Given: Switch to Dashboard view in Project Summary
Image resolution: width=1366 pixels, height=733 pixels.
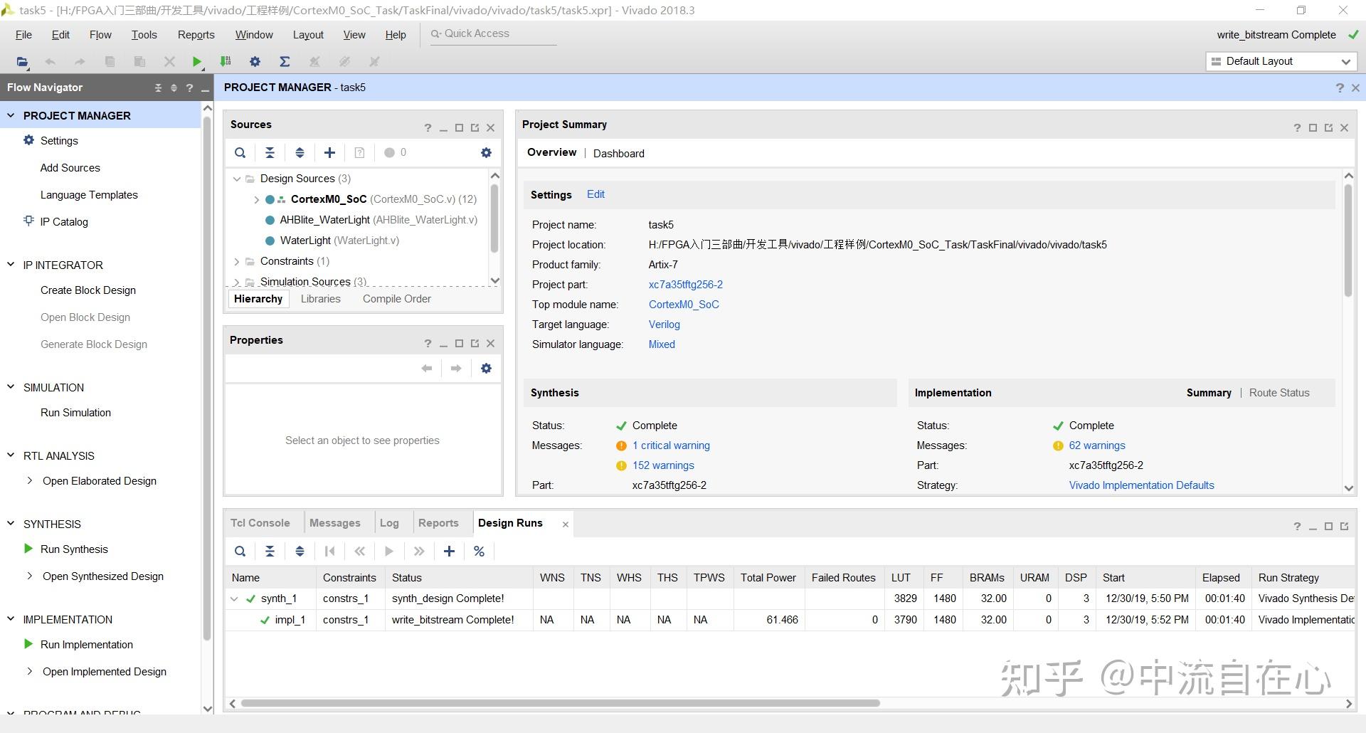Looking at the screenshot, I should pyautogui.click(x=618, y=153).
